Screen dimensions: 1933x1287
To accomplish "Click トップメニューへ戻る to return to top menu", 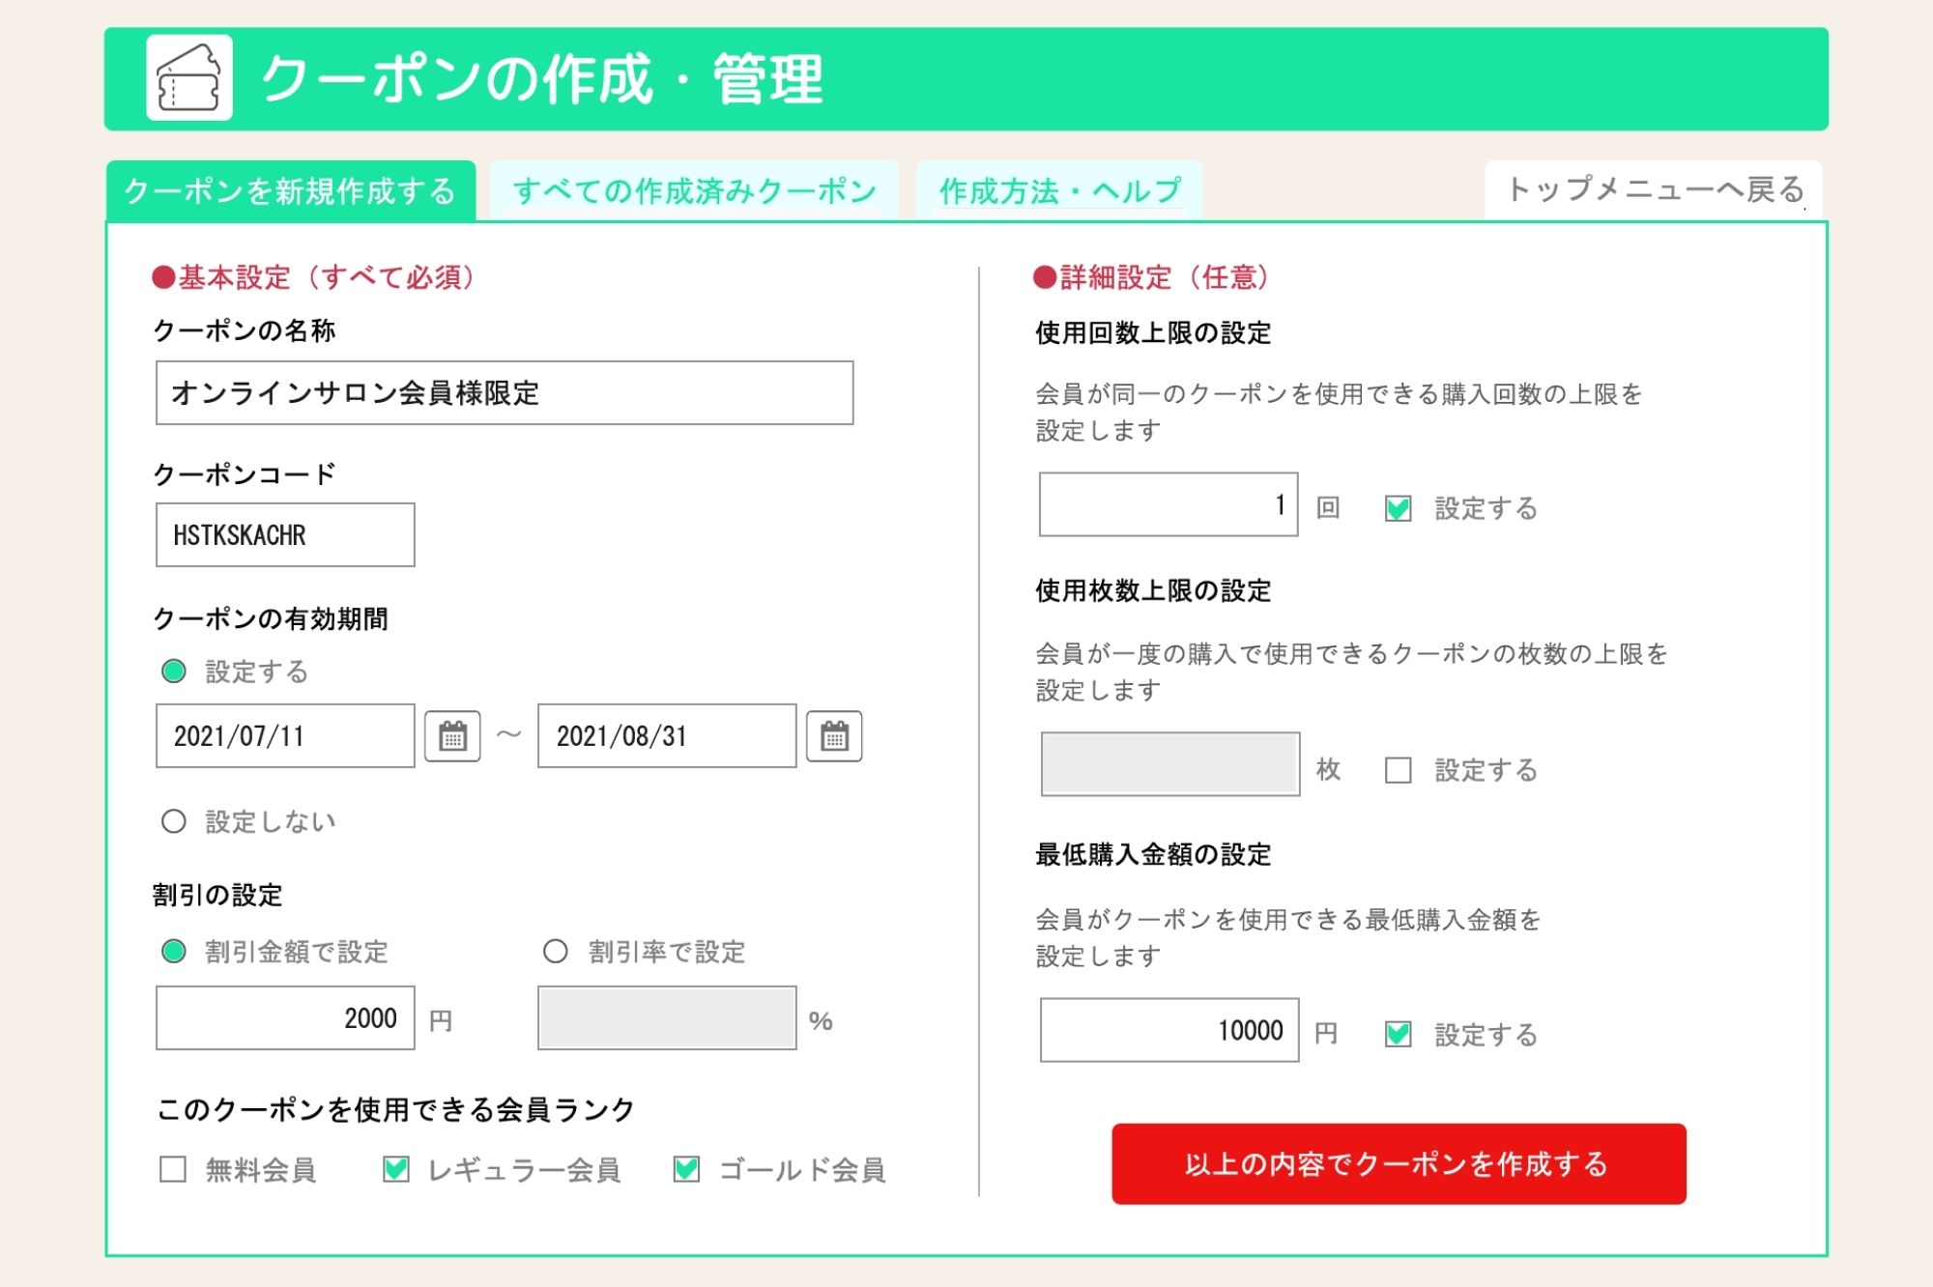I will click(1655, 191).
